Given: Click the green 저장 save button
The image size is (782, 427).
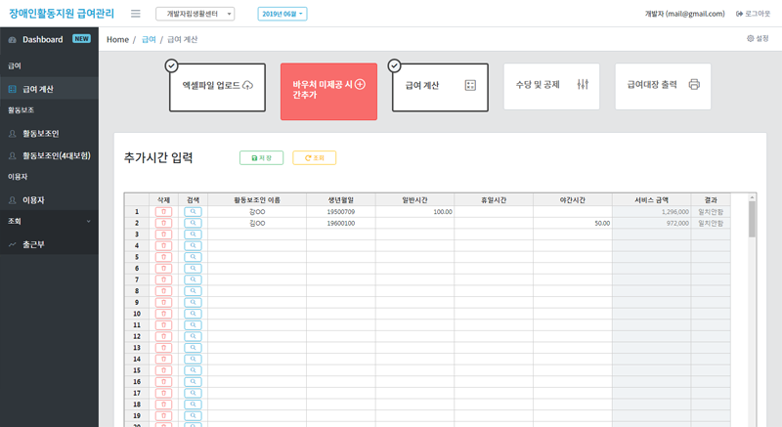Looking at the screenshot, I should pos(261,157).
